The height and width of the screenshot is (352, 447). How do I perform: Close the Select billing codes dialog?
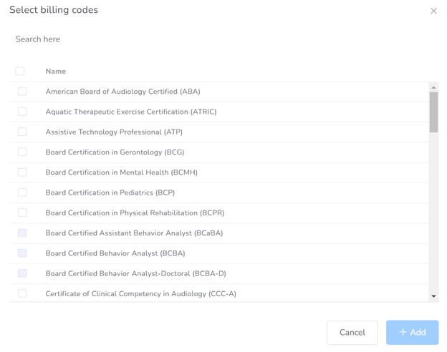[x=433, y=11]
